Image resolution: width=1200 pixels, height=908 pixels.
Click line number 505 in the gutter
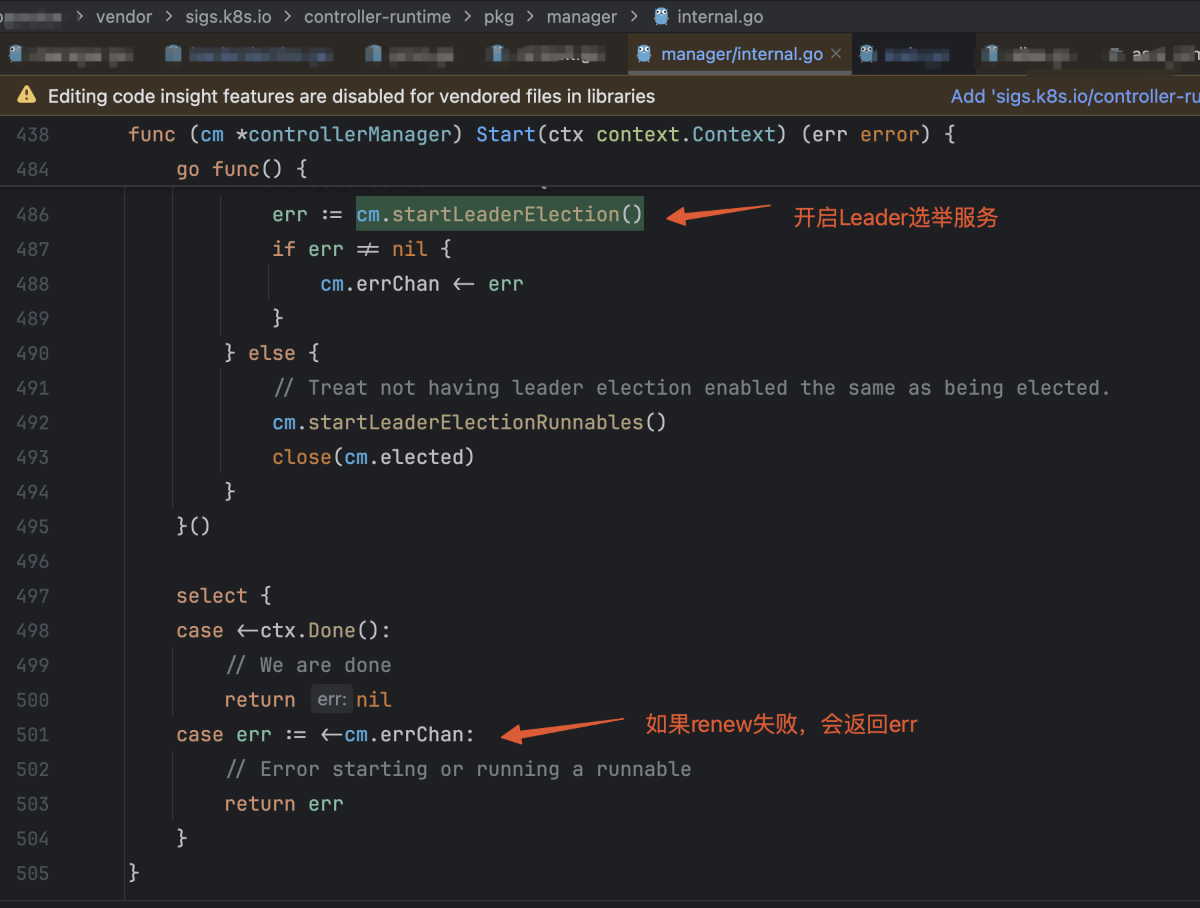(33, 873)
